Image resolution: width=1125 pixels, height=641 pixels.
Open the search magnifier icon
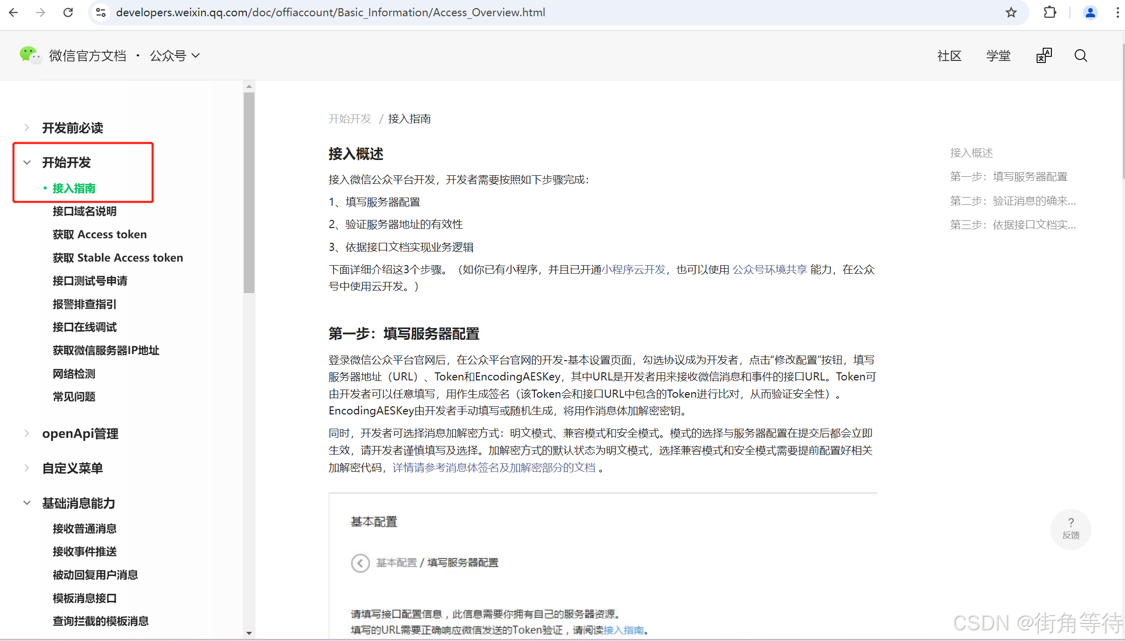(1080, 55)
